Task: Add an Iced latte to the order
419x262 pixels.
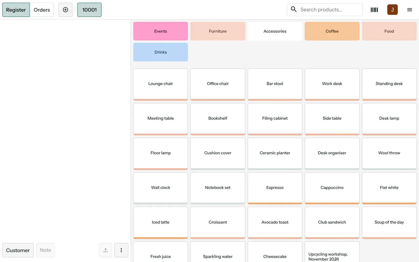Action: tap(161, 222)
